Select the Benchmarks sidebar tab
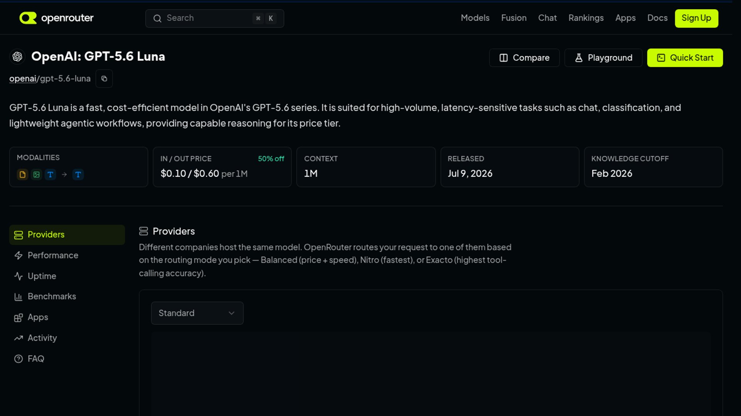The height and width of the screenshot is (416, 741). pyautogui.click(x=67, y=297)
